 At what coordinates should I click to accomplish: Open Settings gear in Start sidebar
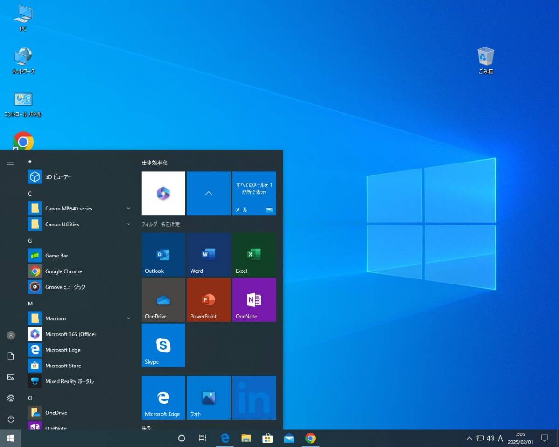(x=11, y=398)
